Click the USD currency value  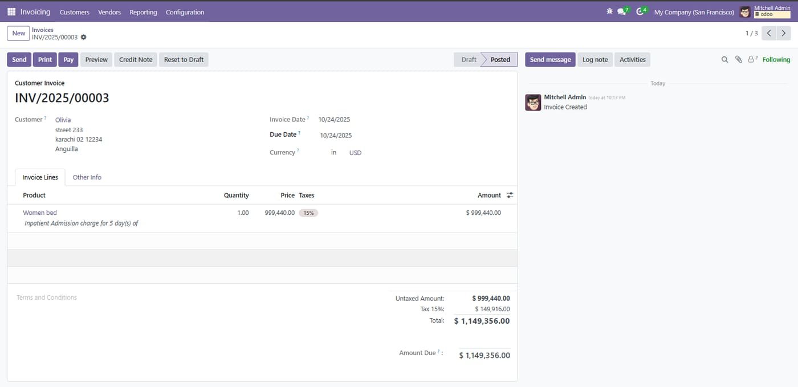(x=355, y=153)
